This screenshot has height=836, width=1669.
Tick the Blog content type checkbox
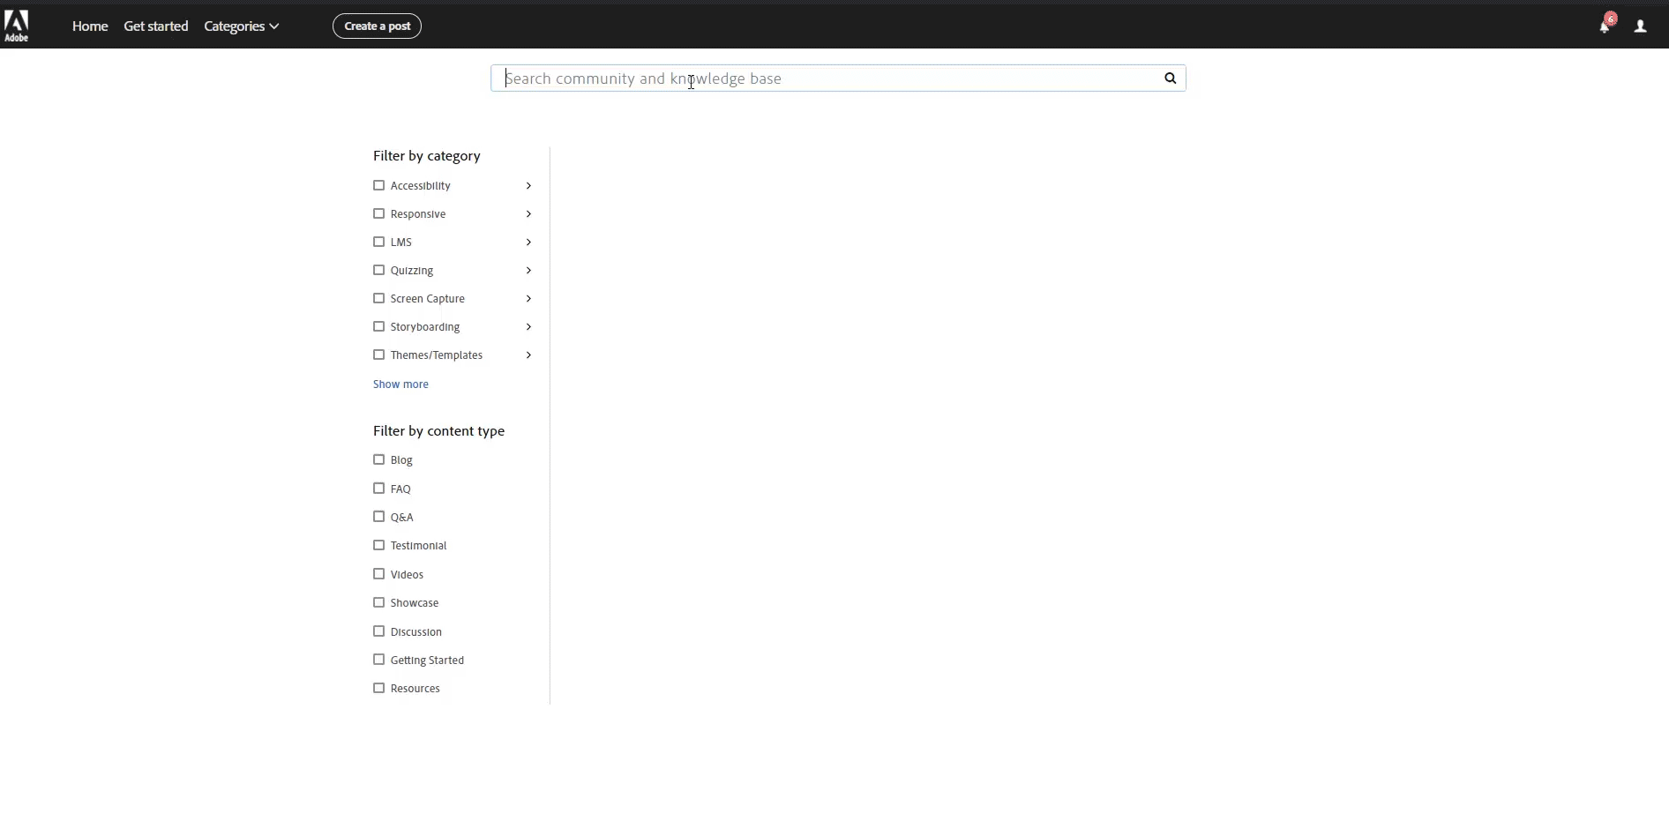[x=379, y=459]
